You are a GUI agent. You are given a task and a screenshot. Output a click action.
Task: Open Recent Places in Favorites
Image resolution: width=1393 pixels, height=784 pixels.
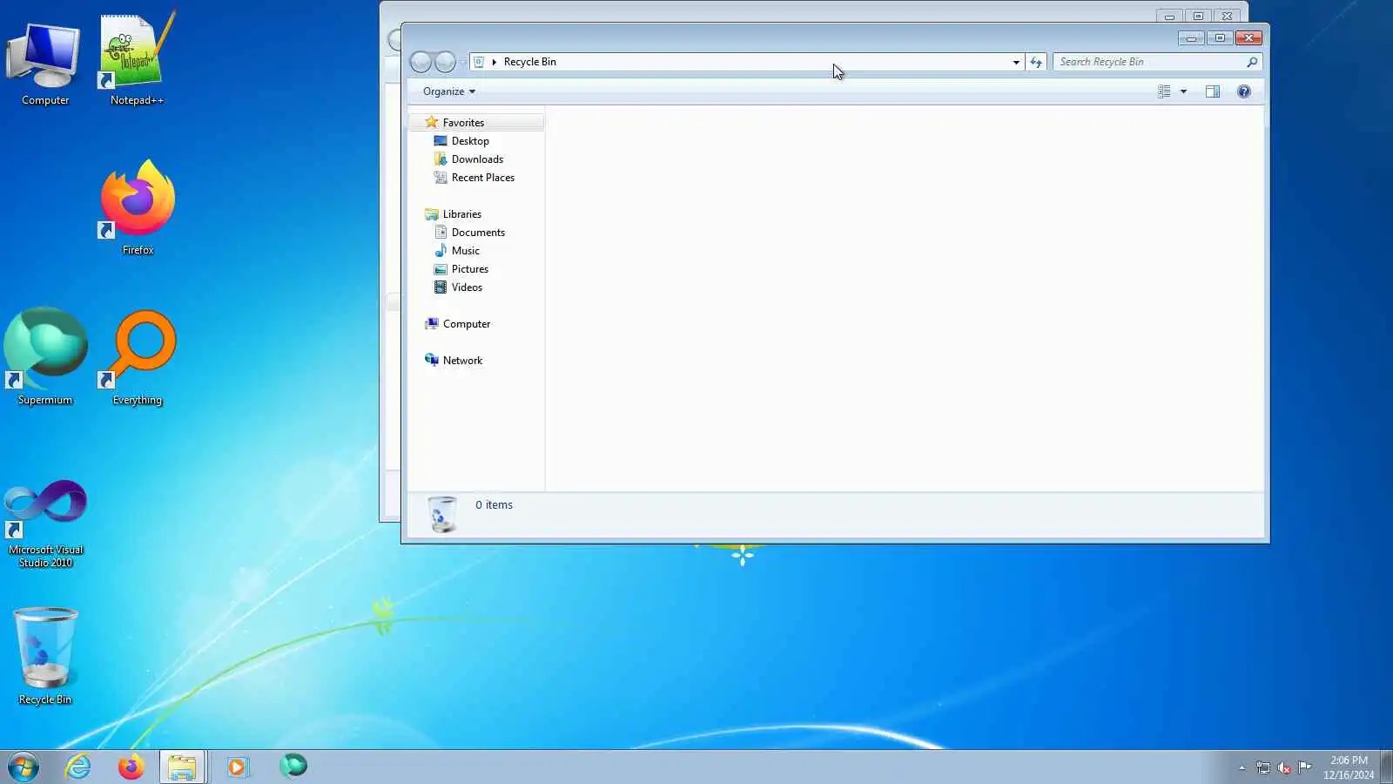coord(483,178)
